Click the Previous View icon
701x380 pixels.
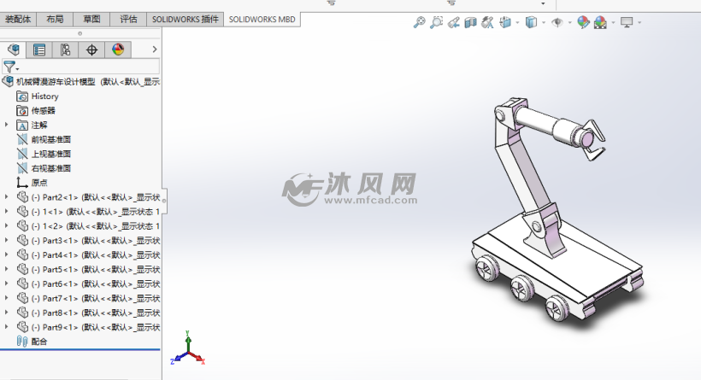tap(453, 23)
